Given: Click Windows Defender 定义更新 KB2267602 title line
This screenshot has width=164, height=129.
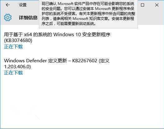Looking at the screenshot, I should (x=57, y=61).
